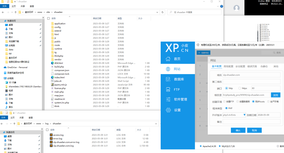Screen dimensions: 284x153
Task: Toggle select-all checkbox in top Explorer list
Action: pos(48,18)
